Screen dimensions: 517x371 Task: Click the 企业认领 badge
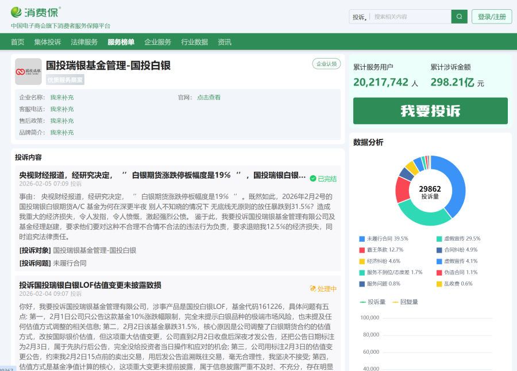pyautogui.click(x=326, y=64)
